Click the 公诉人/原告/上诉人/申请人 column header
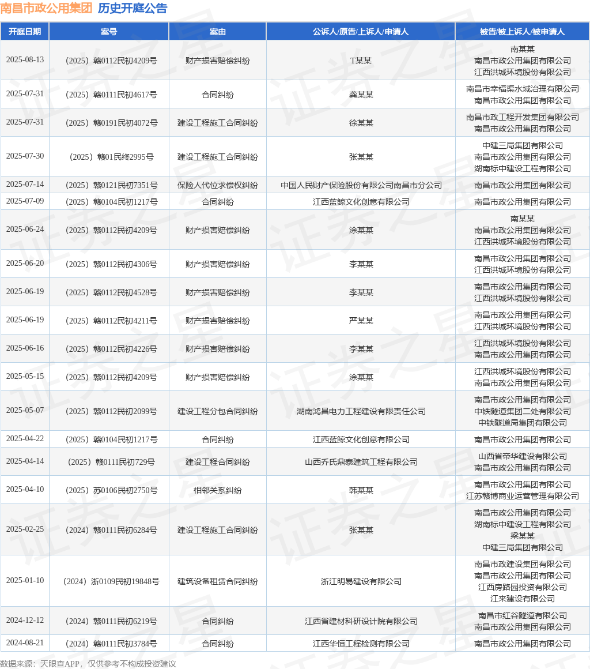Image resolution: width=590 pixels, height=669 pixels. point(361,32)
